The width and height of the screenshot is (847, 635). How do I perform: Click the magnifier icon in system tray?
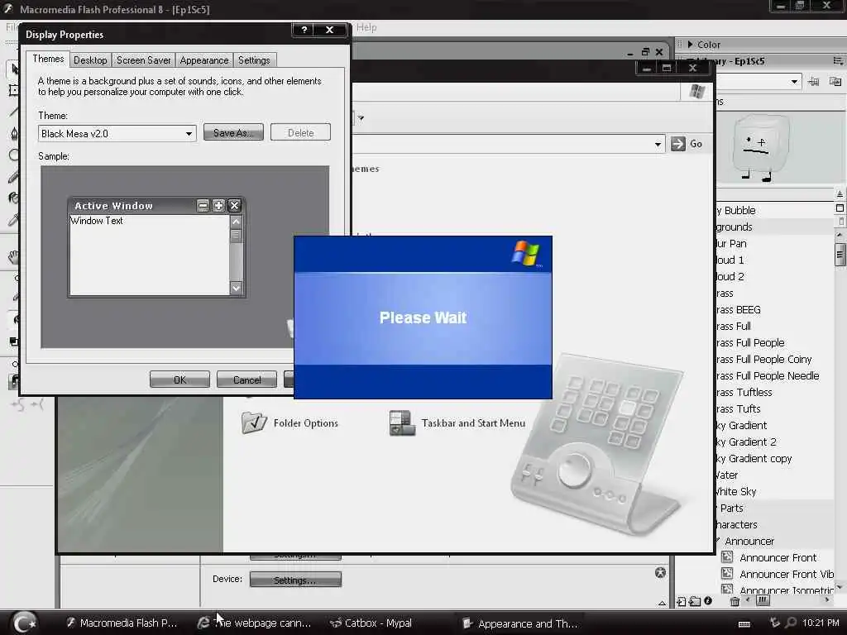[791, 623]
